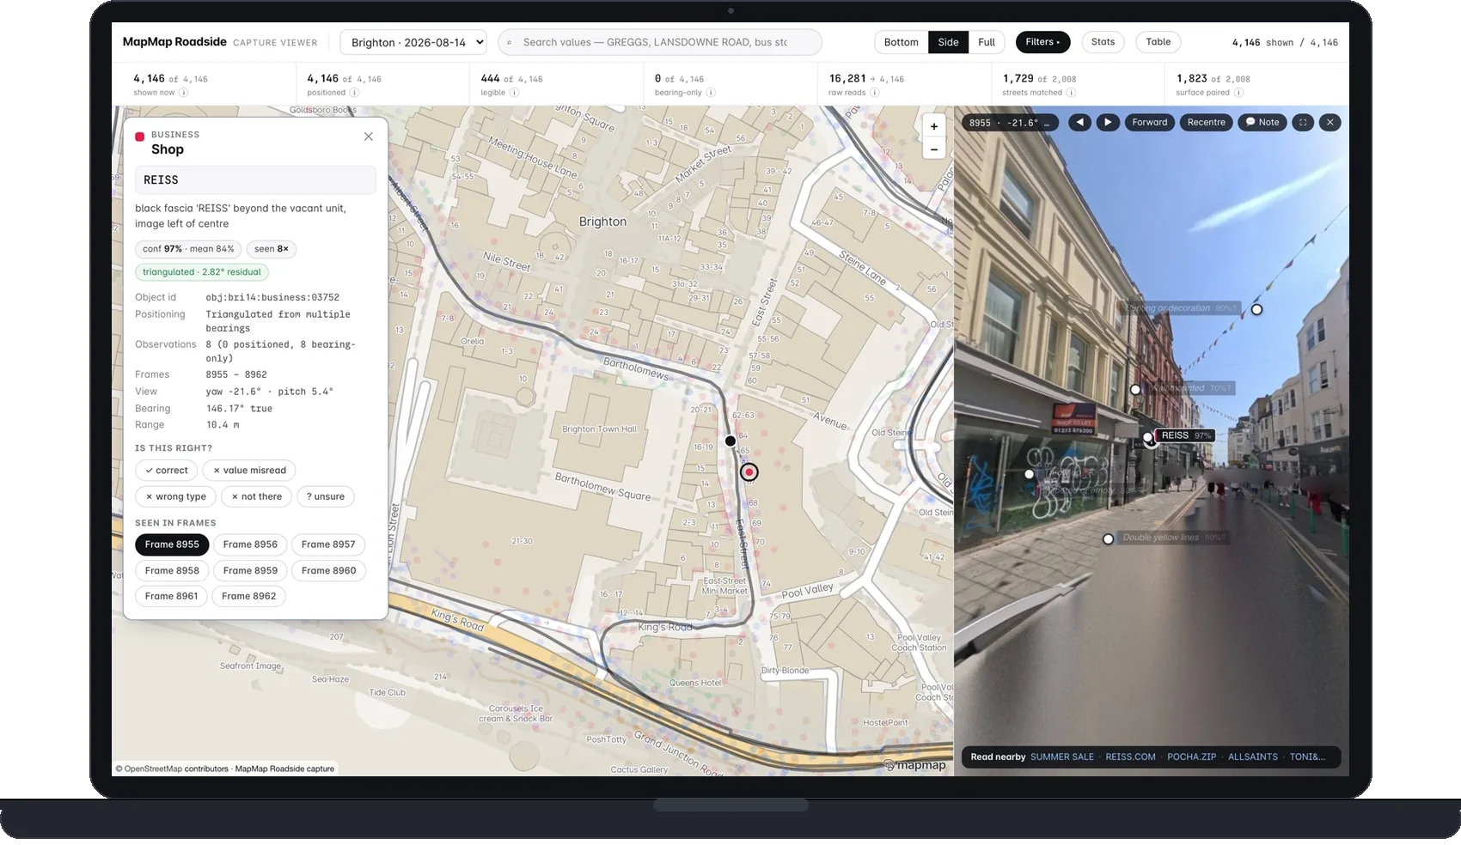Click the frame 8955 yaw readout

[1009, 123]
